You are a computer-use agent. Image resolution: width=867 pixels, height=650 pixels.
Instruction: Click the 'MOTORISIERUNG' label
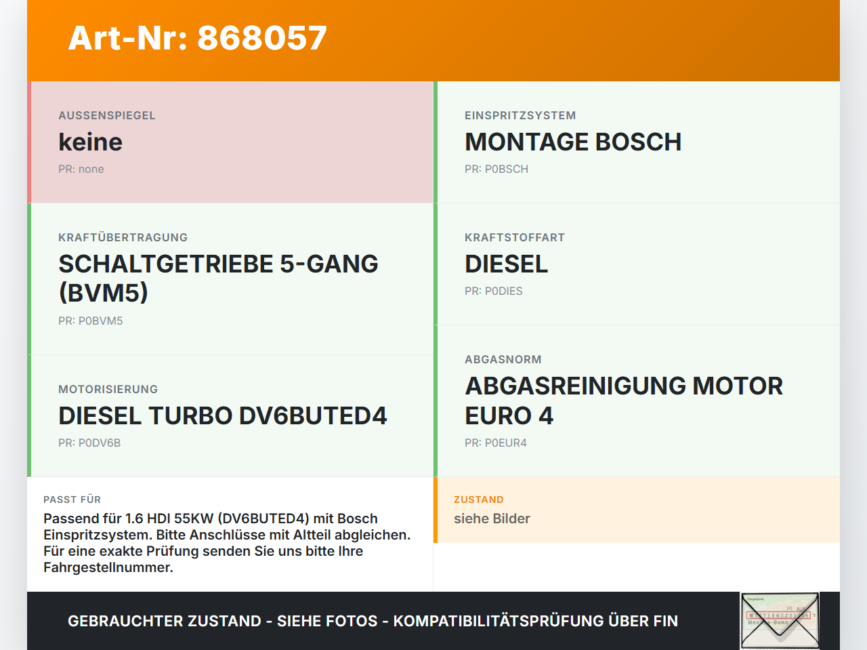coord(108,389)
